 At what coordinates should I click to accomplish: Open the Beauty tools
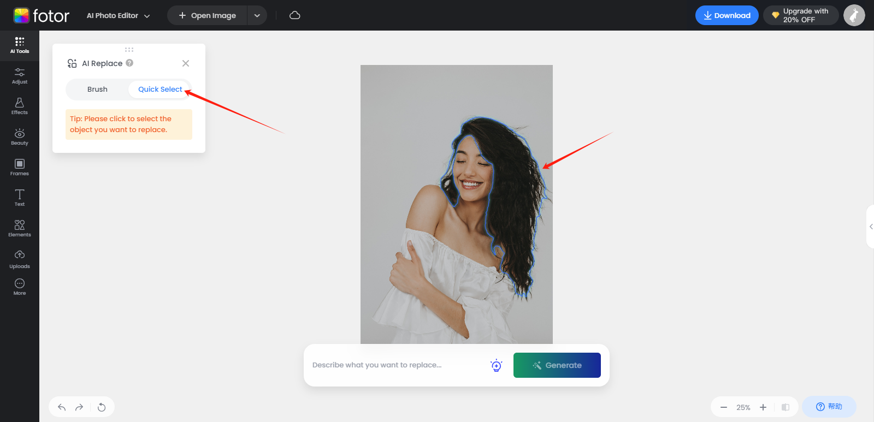pos(20,137)
